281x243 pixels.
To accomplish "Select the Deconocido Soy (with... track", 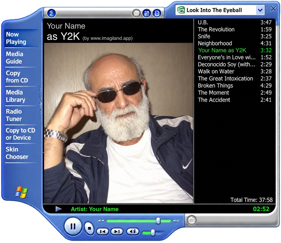I will 235,64.
